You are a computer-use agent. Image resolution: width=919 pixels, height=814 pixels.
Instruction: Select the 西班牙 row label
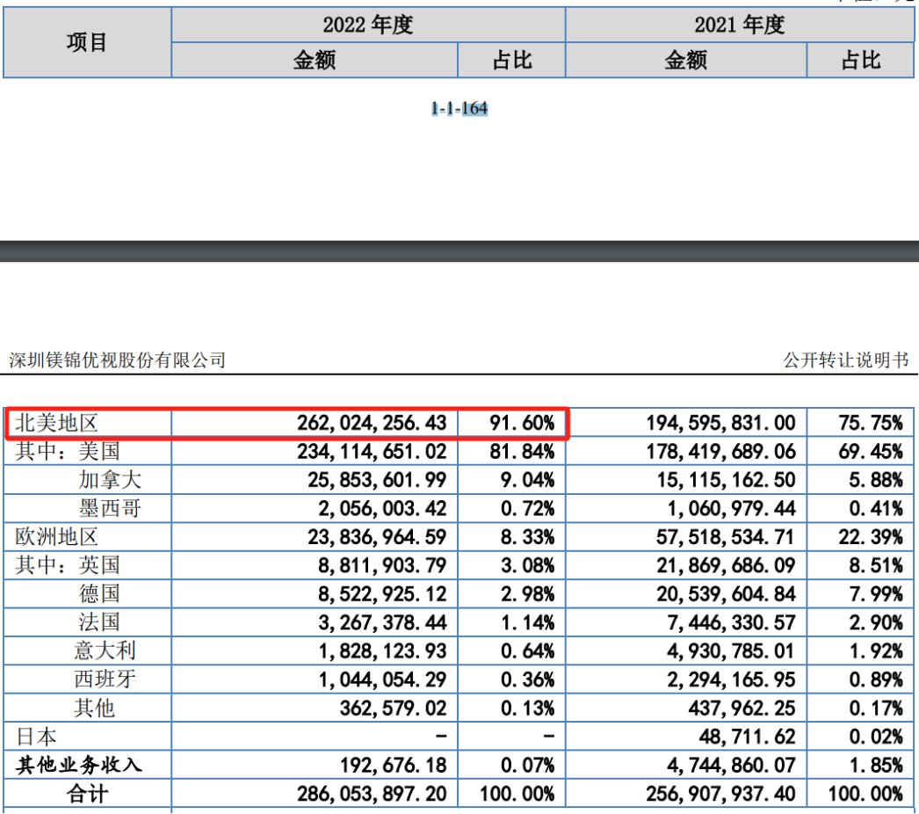[x=105, y=680]
